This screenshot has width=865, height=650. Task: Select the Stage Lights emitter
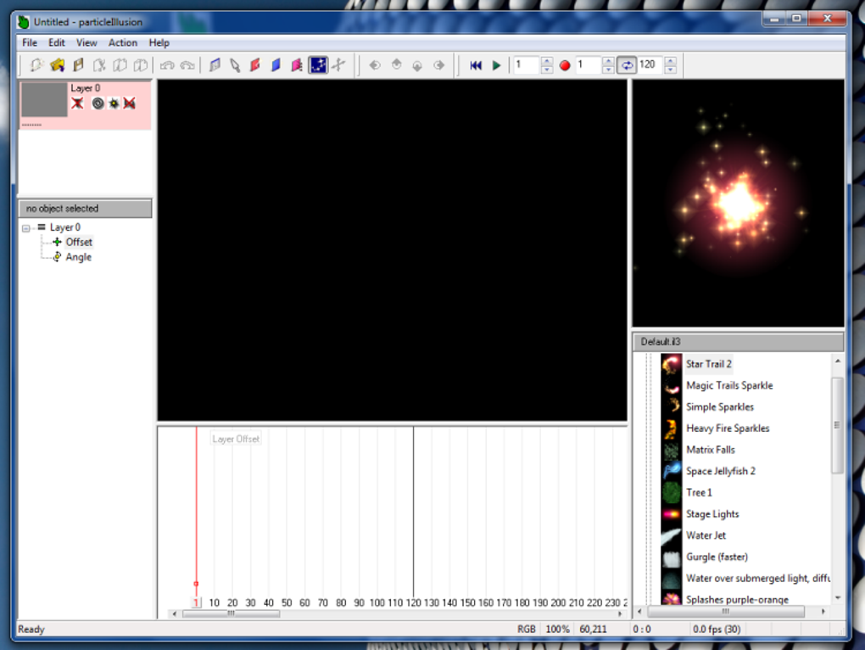[712, 514]
